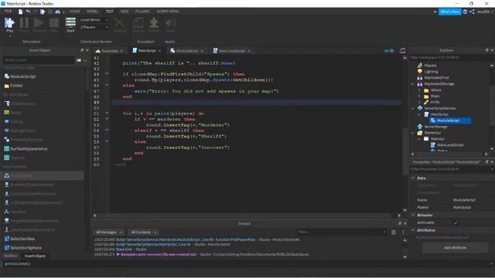Click the help question mark icon
Image resolution: width=495 pixels, height=278 pixels.
465,12
